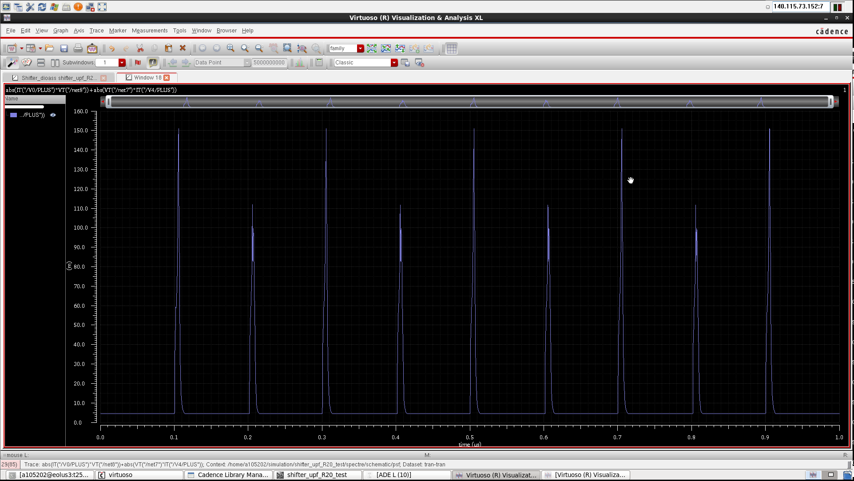Screen dimensions: 854x481
Task: Click the Cut scissors icon
Action: [x=140, y=48]
